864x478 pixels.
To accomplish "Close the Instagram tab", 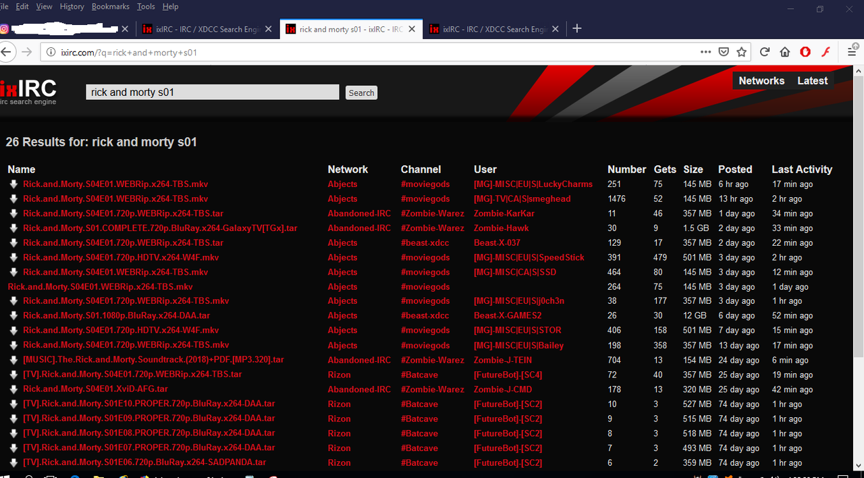I will pyautogui.click(x=124, y=29).
